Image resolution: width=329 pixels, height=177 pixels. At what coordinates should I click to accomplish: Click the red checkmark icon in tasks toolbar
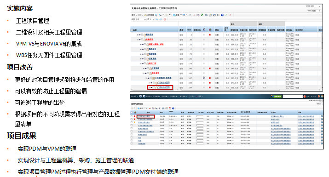coord(150,108)
